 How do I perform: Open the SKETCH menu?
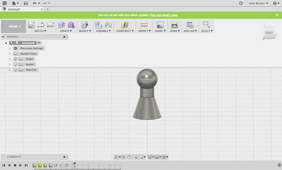(x=40, y=31)
